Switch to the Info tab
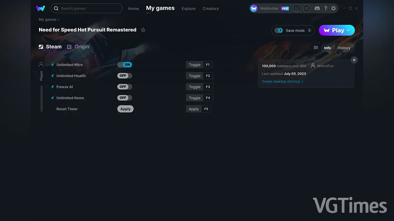This screenshot has width=394, height=221. [x=327, y=48]
